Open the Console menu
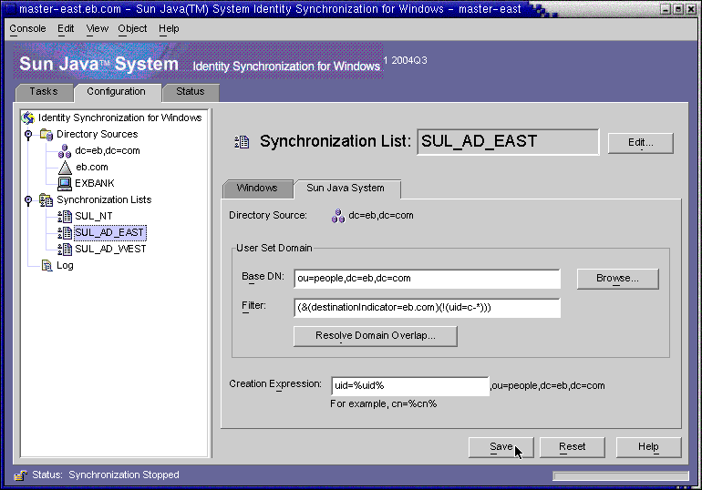The image size is (702, 490). tap(27, 28)
